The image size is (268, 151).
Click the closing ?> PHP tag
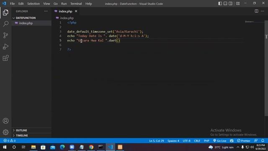[x=69, y=49]
